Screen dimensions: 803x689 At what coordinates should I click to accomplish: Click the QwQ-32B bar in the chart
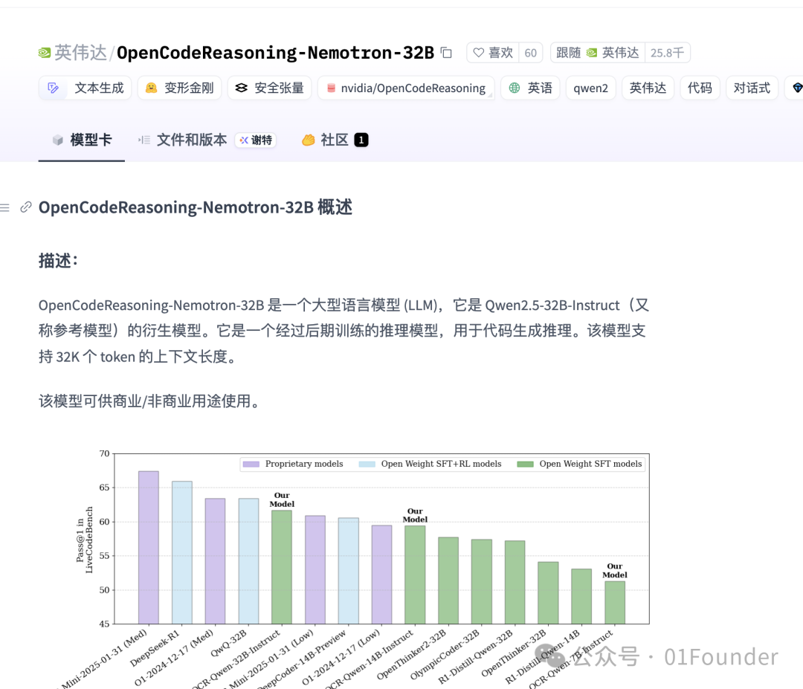pyautogui.click(x=248, y=561)
